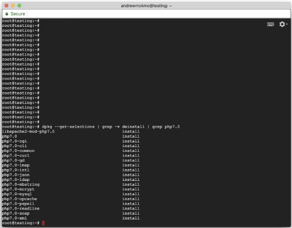The width and height of the screenshot is (292, 228).
Task: Click the dpkg --get-selections command text
Action: 68,126
